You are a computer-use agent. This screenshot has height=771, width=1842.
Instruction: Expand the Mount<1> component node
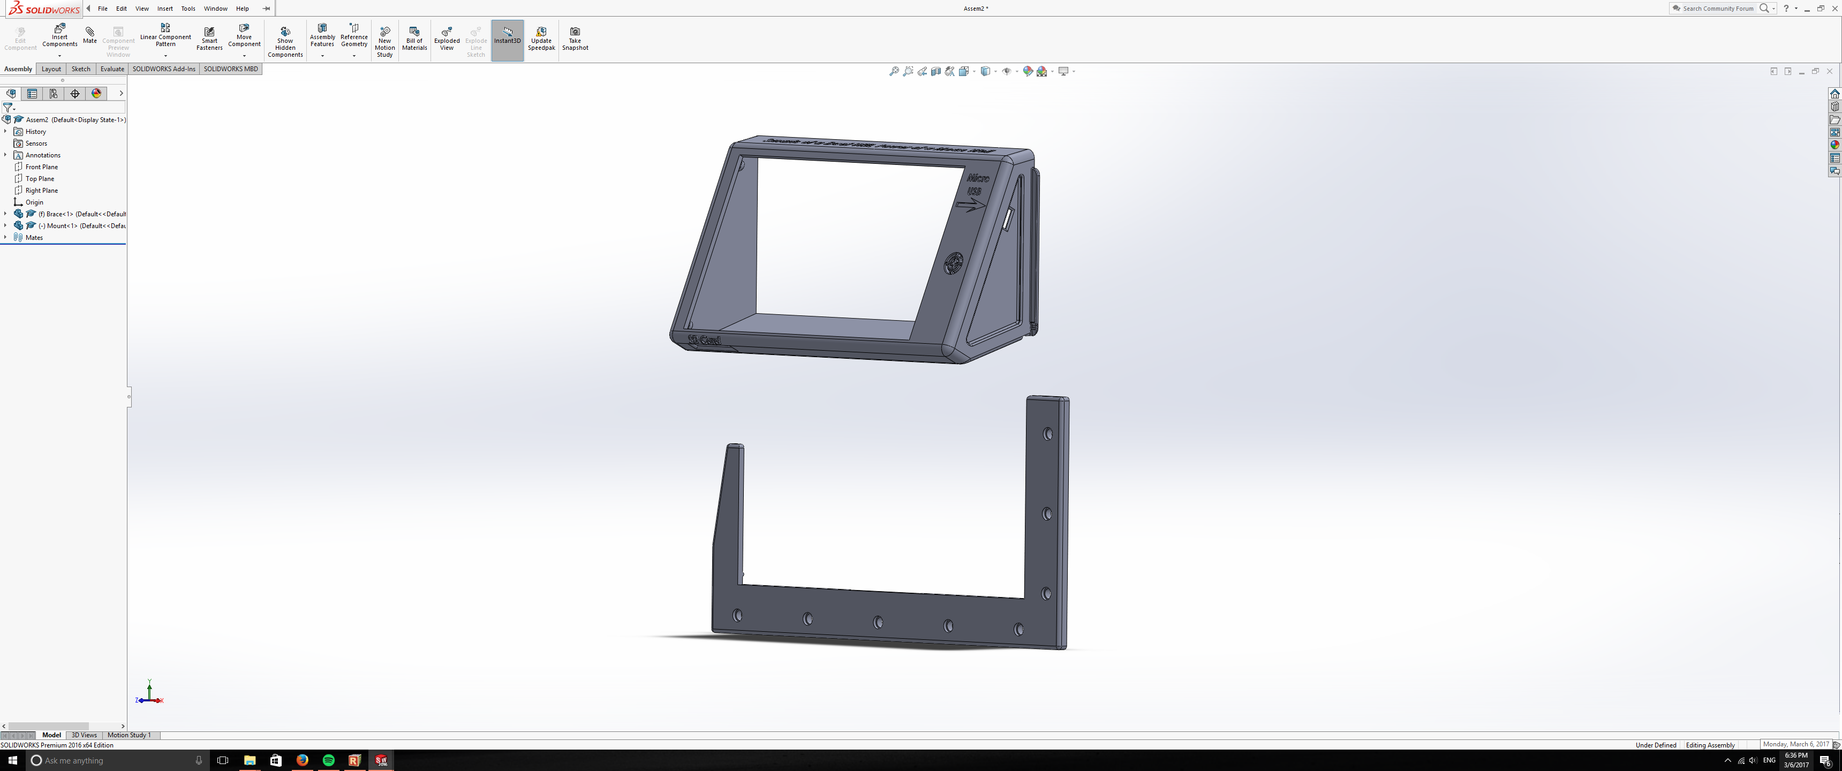coord(5,225)
